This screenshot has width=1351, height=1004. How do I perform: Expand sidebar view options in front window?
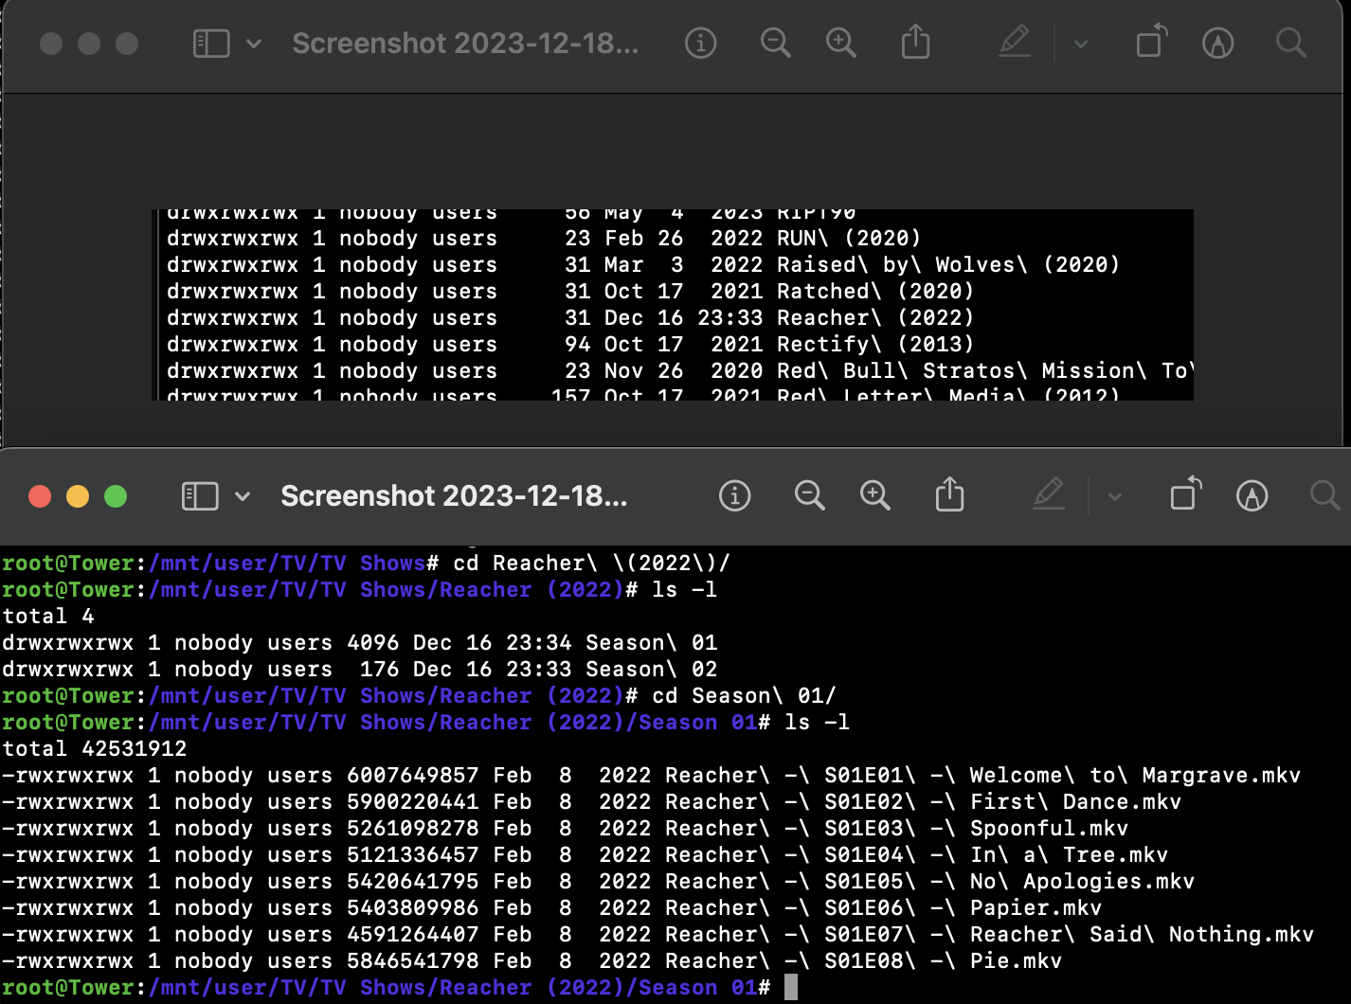243,495
